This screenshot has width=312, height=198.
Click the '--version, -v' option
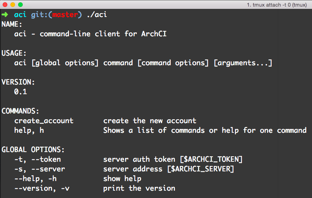(x=42, y=188)
